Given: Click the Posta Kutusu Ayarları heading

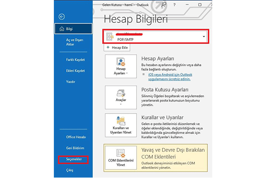Looking at the screenshot, I should 165,90.
